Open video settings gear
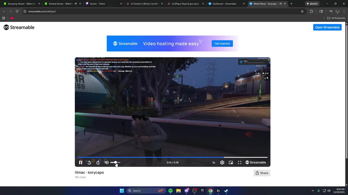The width and height of the screenshot is (348, 195). (222, 162)
